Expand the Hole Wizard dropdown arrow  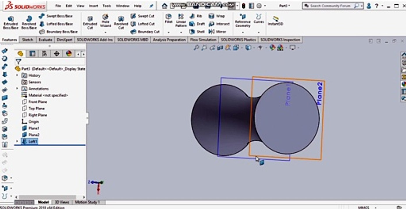click(105, 32)
